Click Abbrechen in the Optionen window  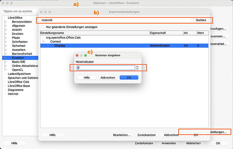point(193,143)
